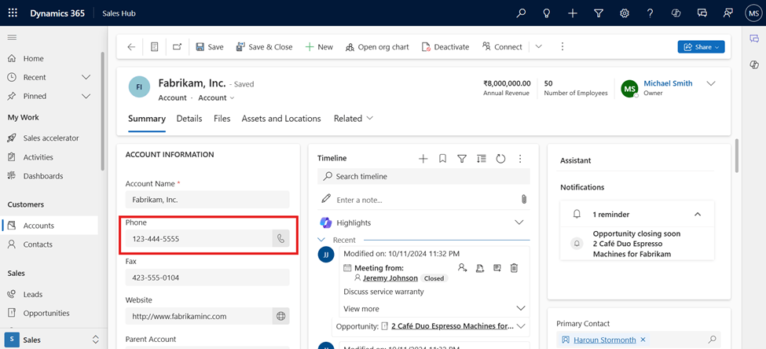The height and width of the screenshot is (349, 766).
Task: Click the phone call icon in Phone field
Action: coord(280,239)
